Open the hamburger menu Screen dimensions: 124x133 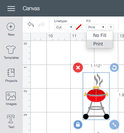pyautogui.click(x=11, y=9)
